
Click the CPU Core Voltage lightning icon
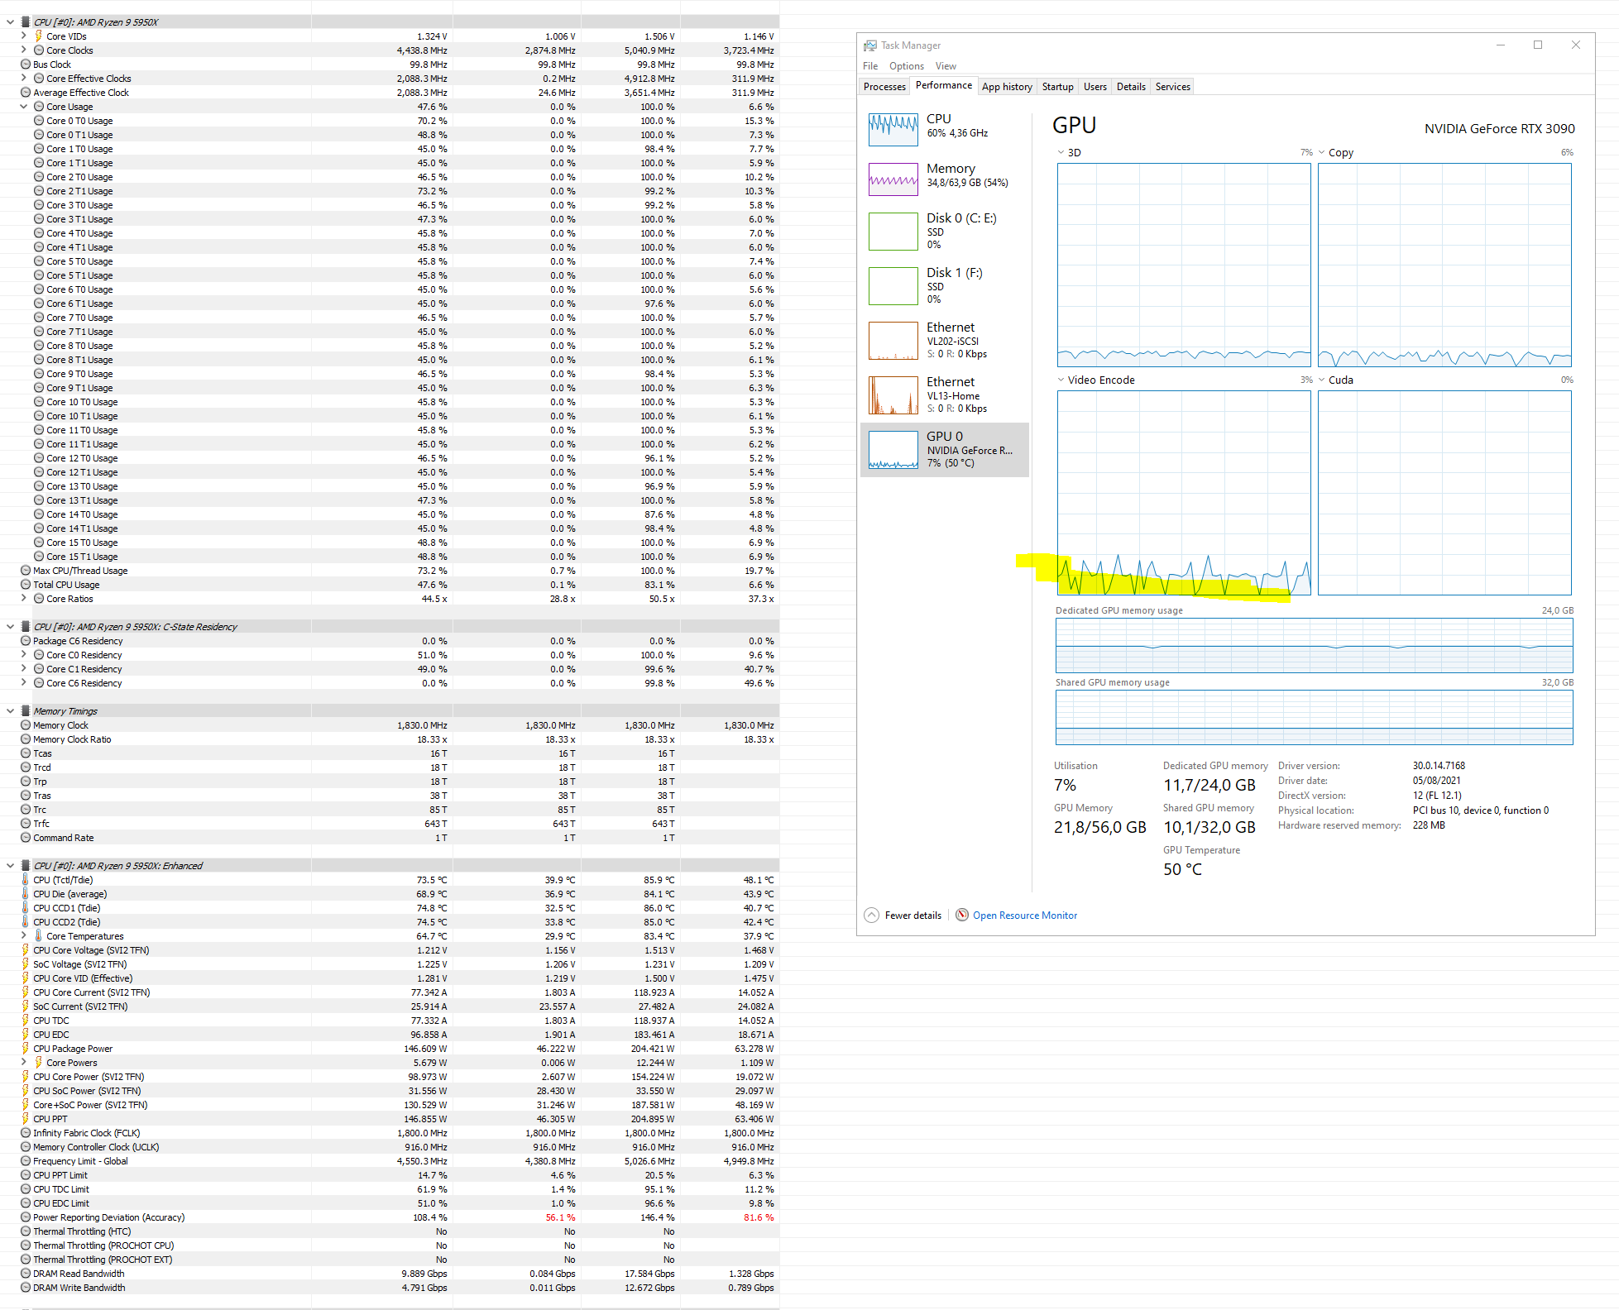click(x=26, y=950)
